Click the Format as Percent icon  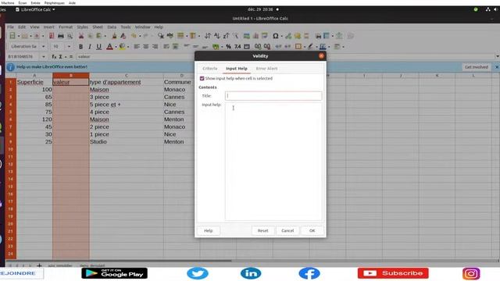coord(228,47)
